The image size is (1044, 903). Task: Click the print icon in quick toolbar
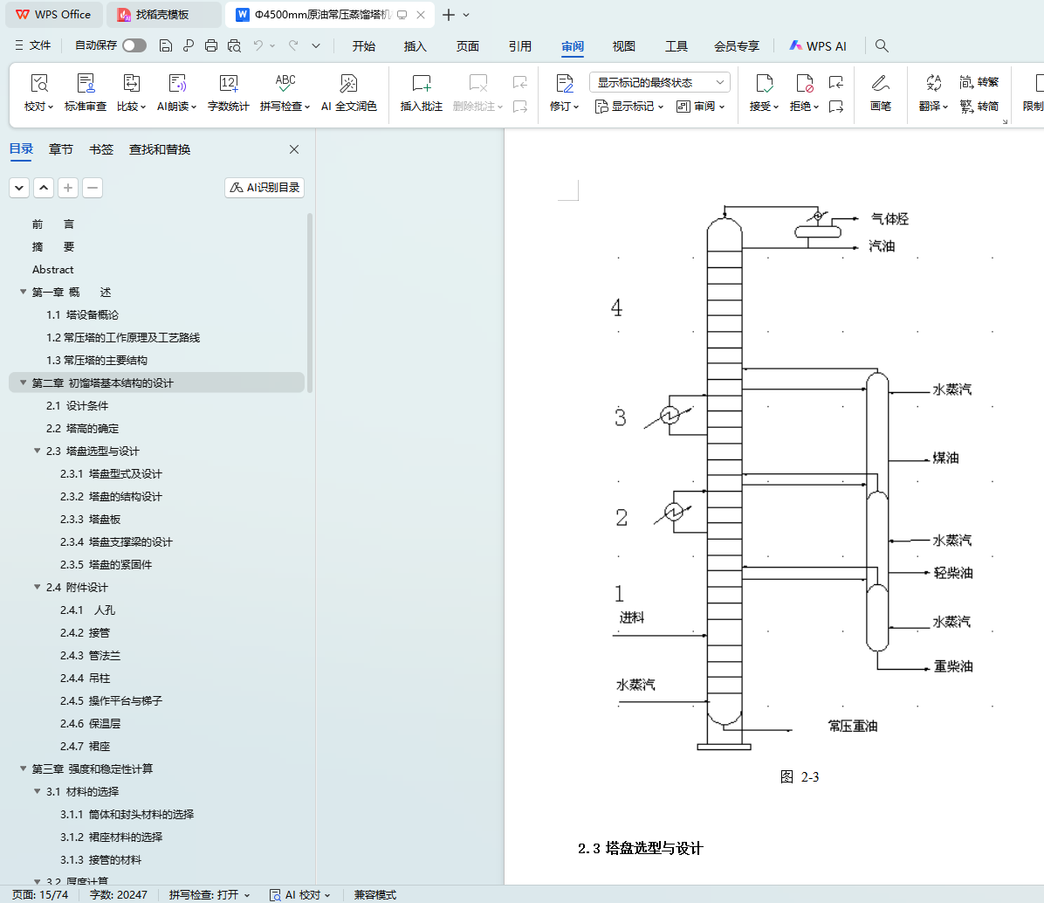[211, 45]
